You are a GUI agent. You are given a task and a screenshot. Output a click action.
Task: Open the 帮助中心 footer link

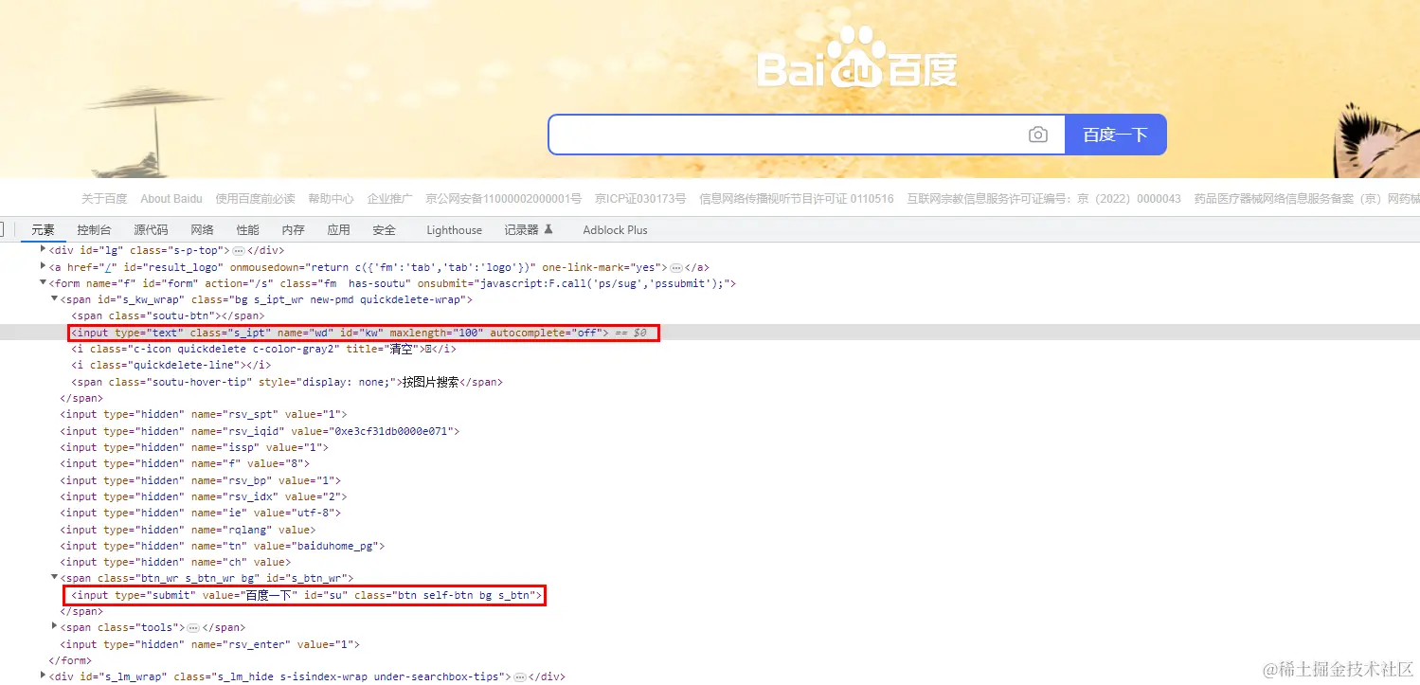(331, 199)
